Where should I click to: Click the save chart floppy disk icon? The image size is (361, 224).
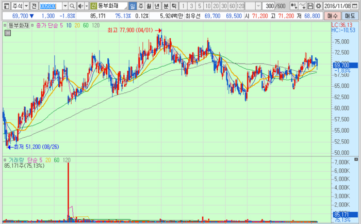[310, 6]
